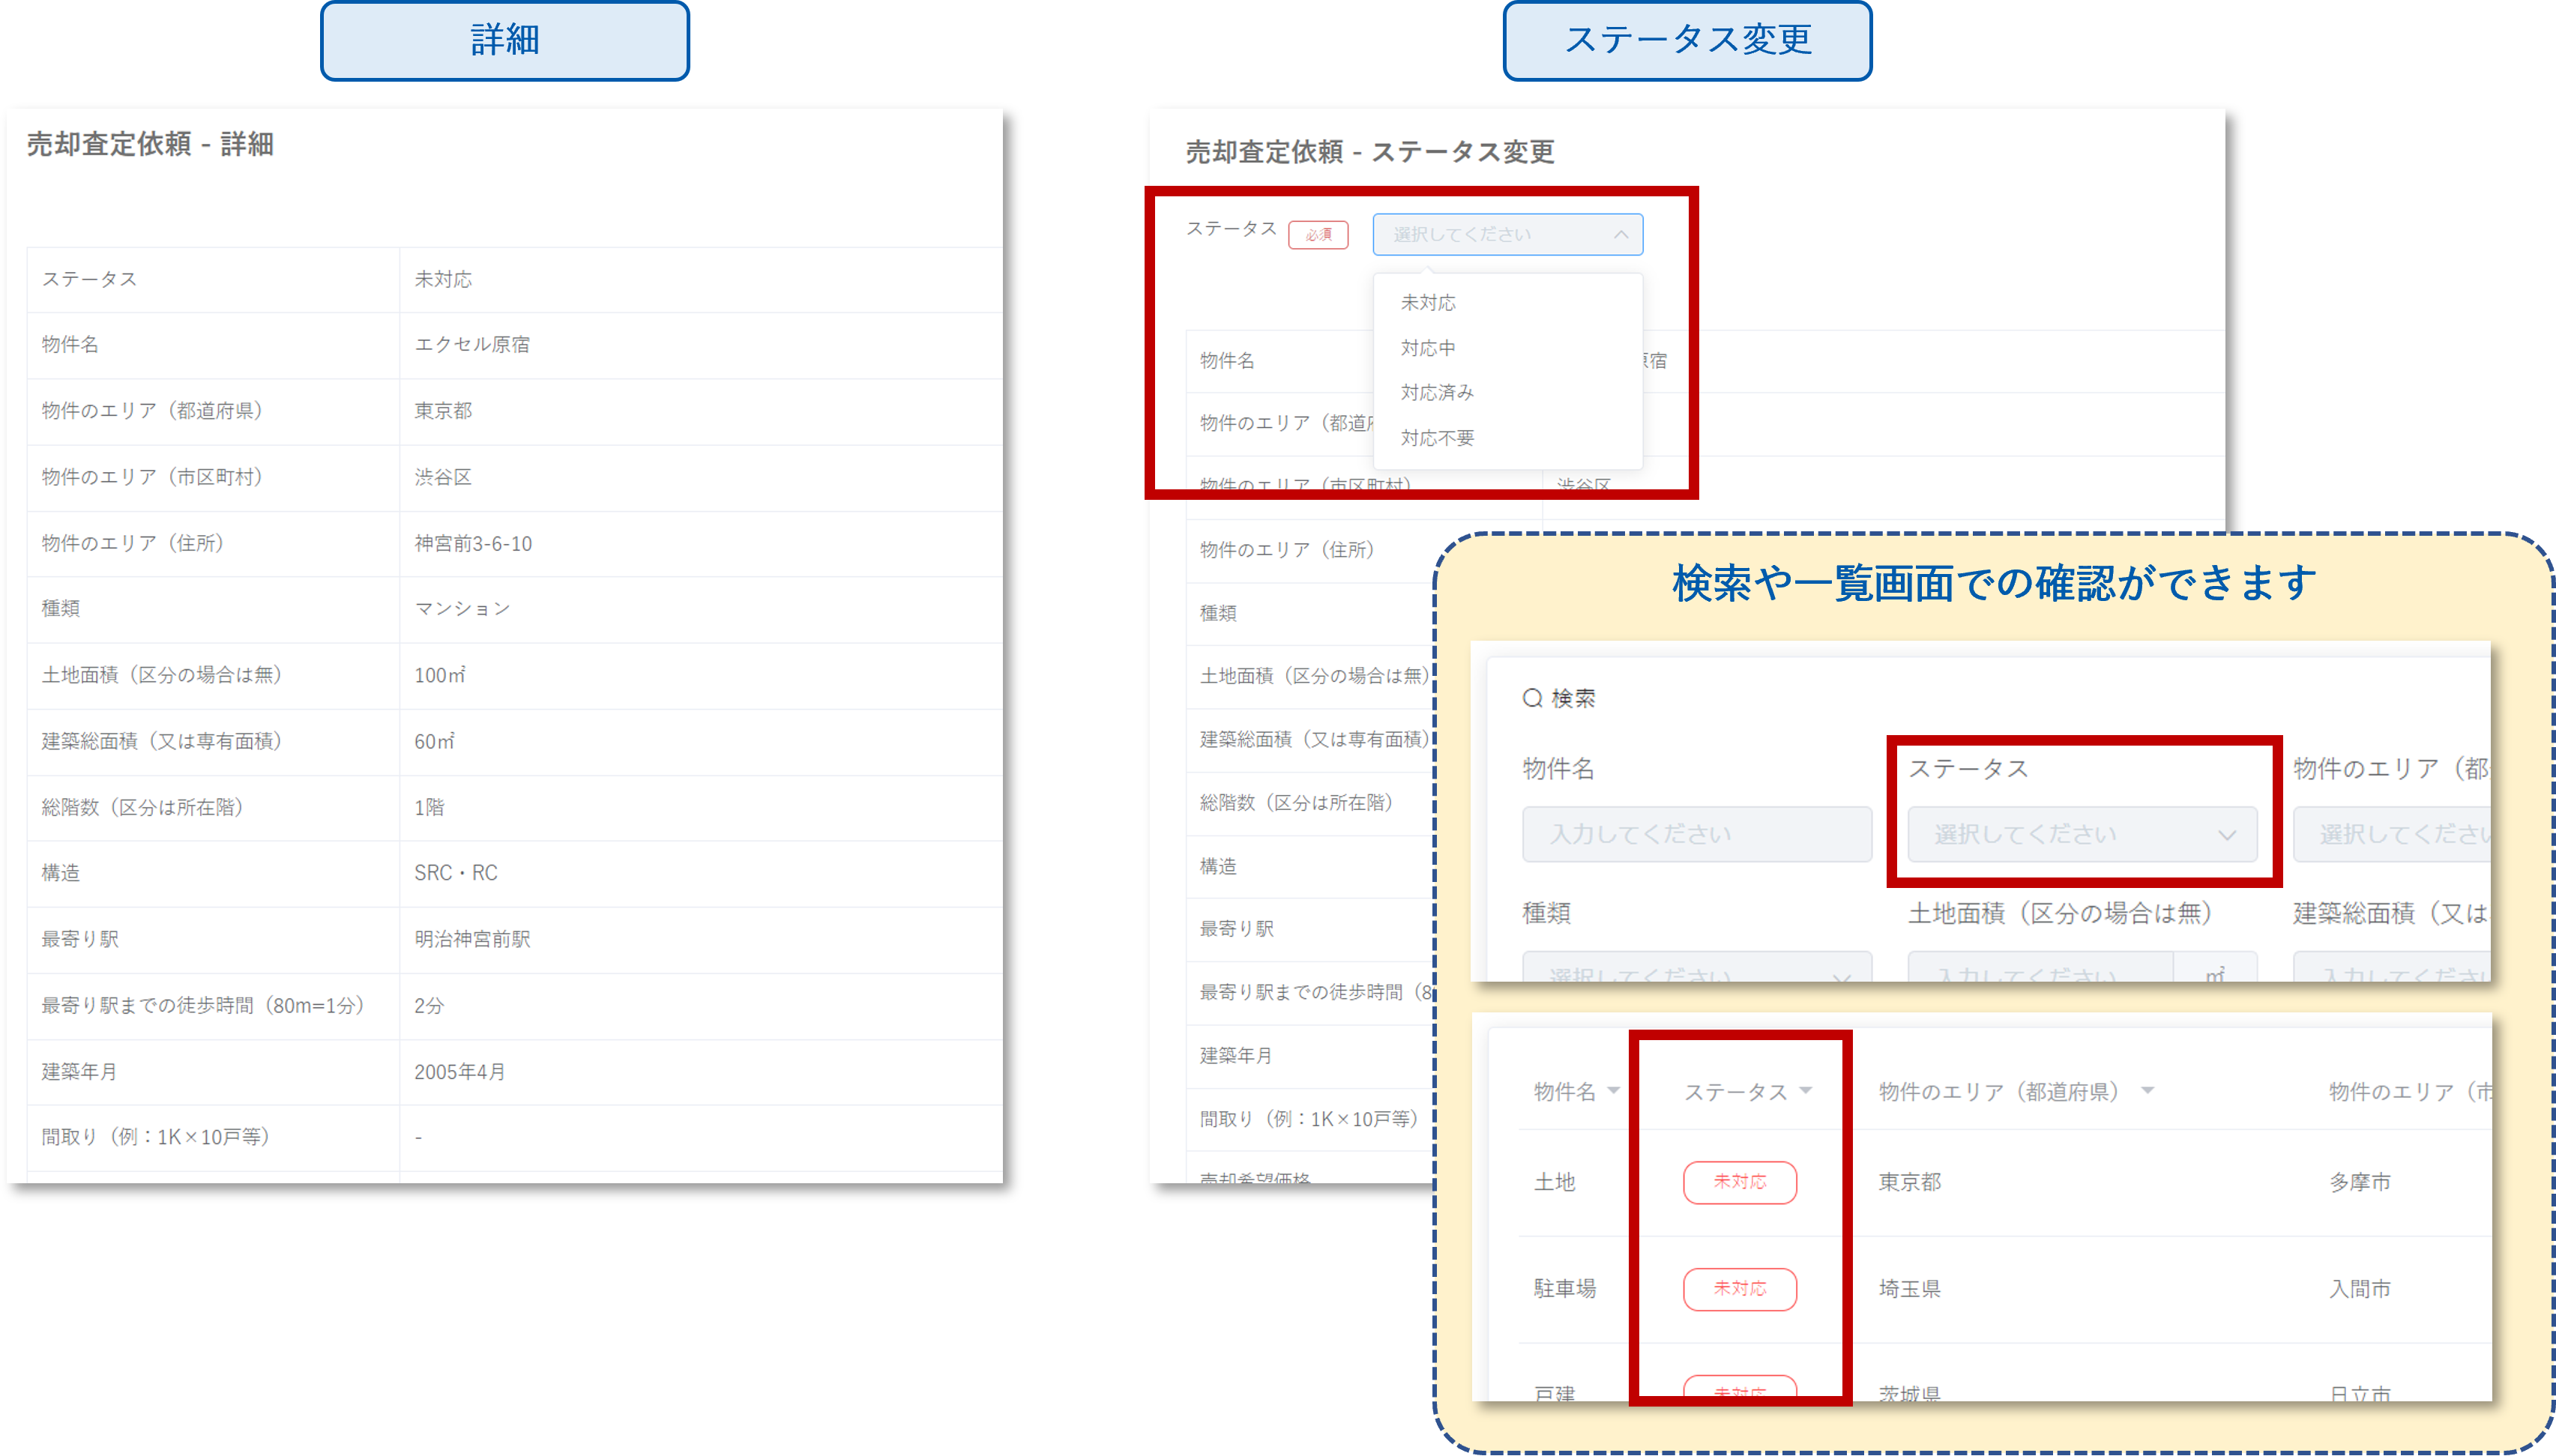Click 未対応 badge in 駐車場 row
The image size is (2556, 1456).
pos(1739,1288)
